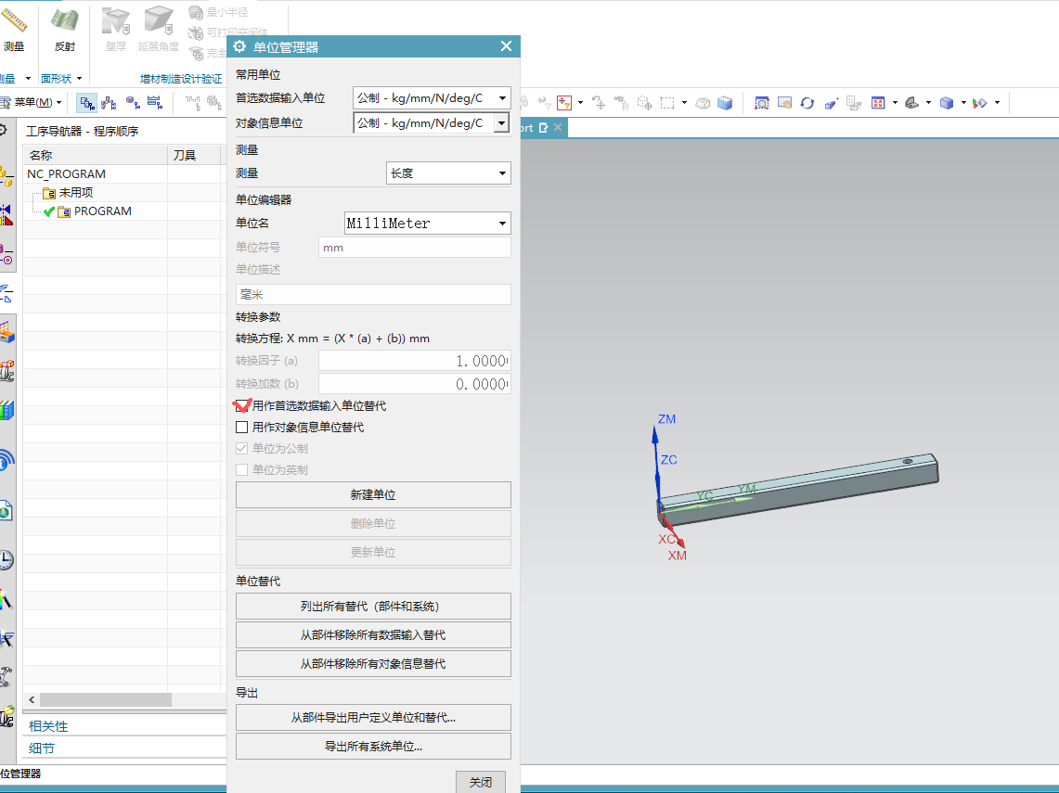The width and height of the screenshot is (1059, 793).
Task: Click the pan hand view icon
Action: pos(785,103)
